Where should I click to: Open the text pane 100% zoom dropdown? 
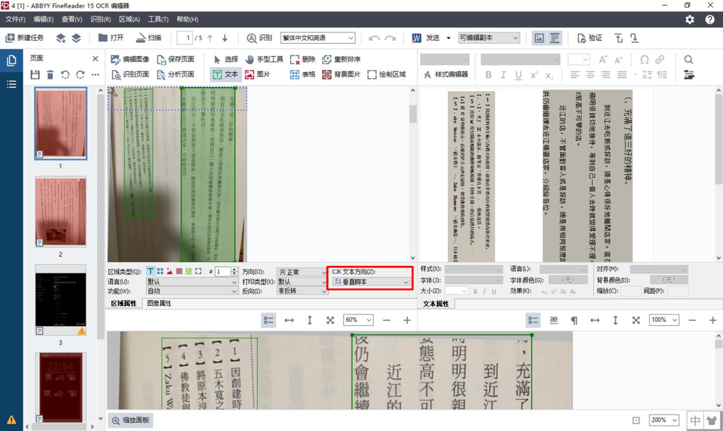tap(664, 320)
